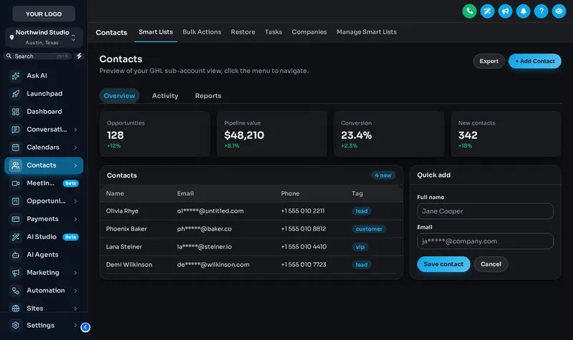Click the YOUR LOGO button
This screenshot has height=340, width=573.
[44, 14]
